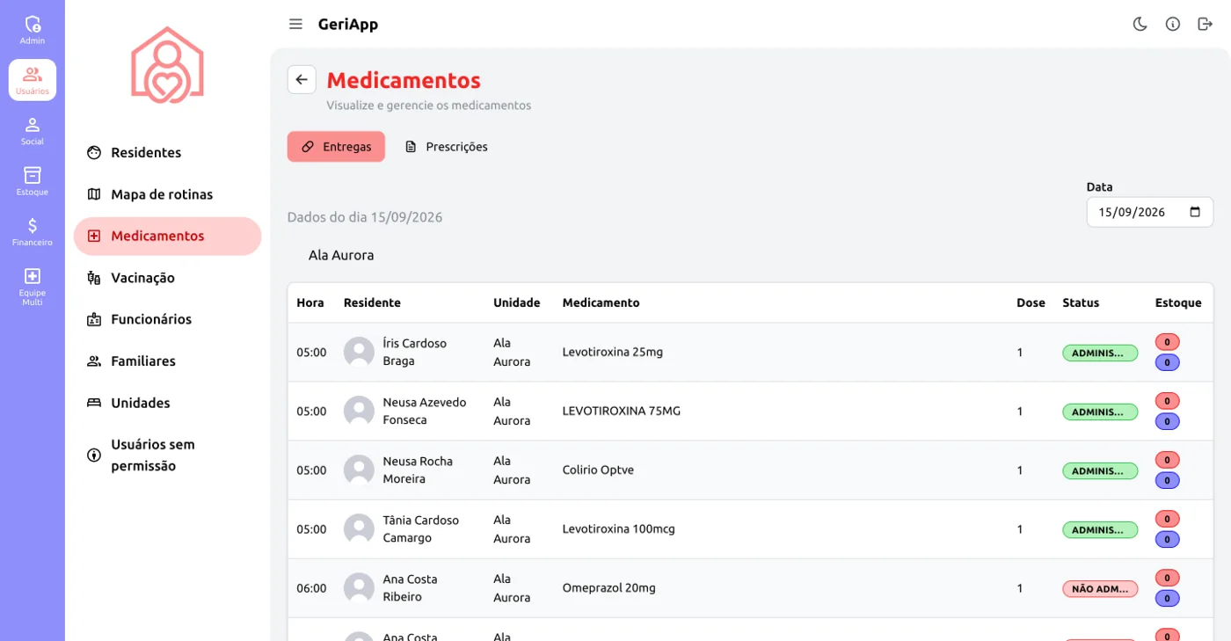Open the Equipe Multi icon

tap(33, 286)
